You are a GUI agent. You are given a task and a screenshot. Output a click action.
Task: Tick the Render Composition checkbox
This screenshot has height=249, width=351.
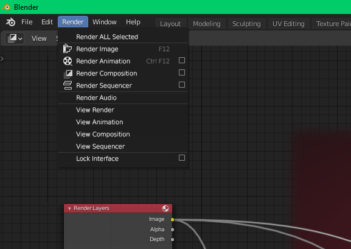point(182,72)
